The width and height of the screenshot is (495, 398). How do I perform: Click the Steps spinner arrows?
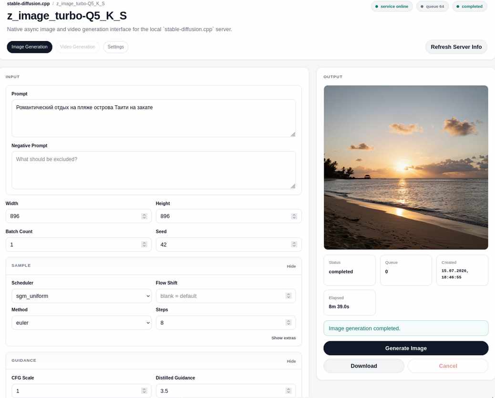click(x=288, y=323)
